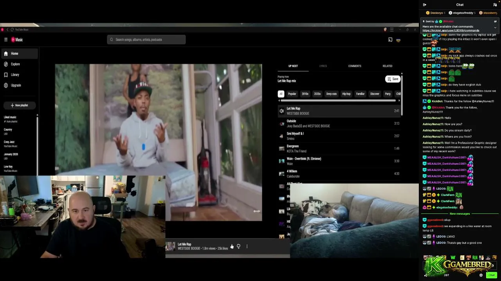Open the Low Key playlist
501x281 pixels.
19,169
